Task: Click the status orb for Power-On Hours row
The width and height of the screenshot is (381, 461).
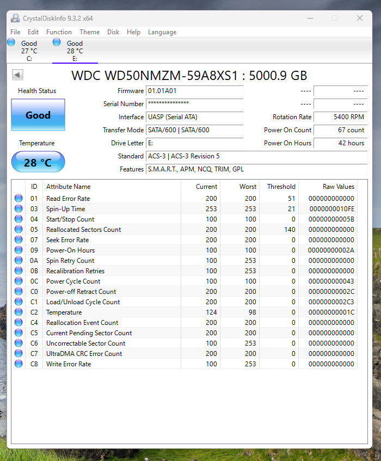Action: [x=19, y=250]
